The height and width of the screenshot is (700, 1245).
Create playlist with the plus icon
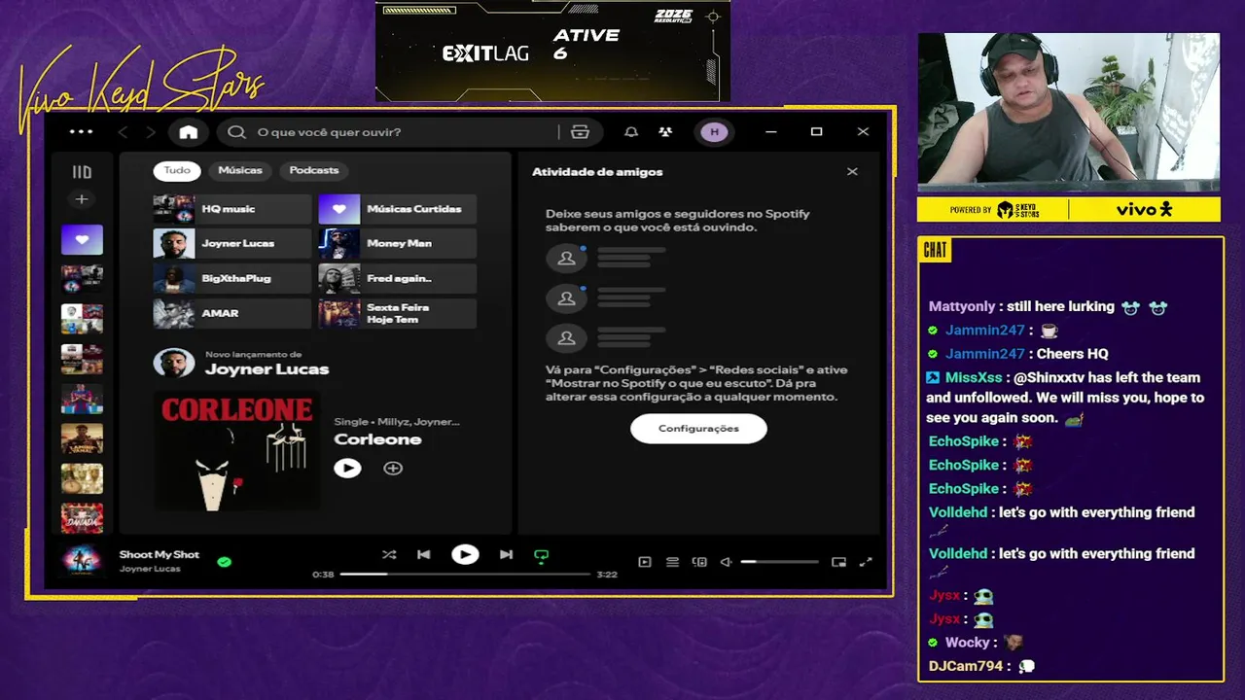[x=82, y=199]
